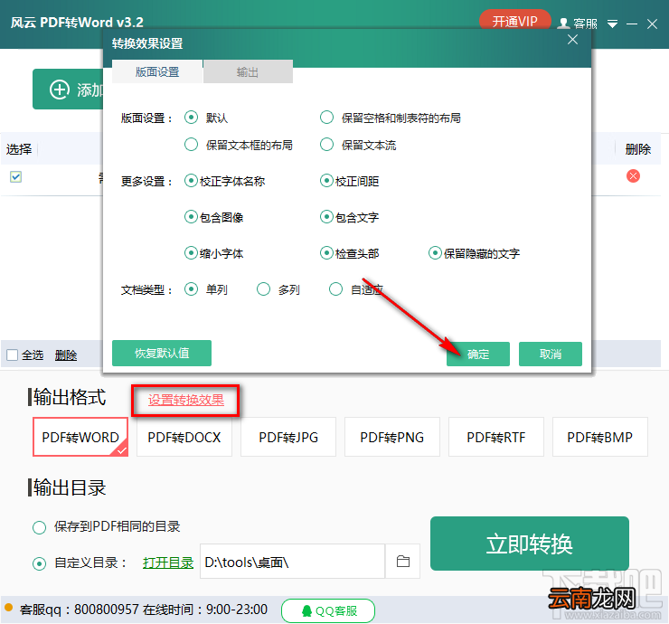This screenshot has width=669, height=624.
Task: Switch to the 版面设置 tab
Action: 157,71
